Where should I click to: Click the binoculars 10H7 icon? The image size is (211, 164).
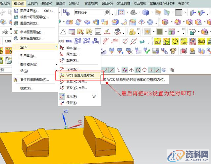coord(118,32)
